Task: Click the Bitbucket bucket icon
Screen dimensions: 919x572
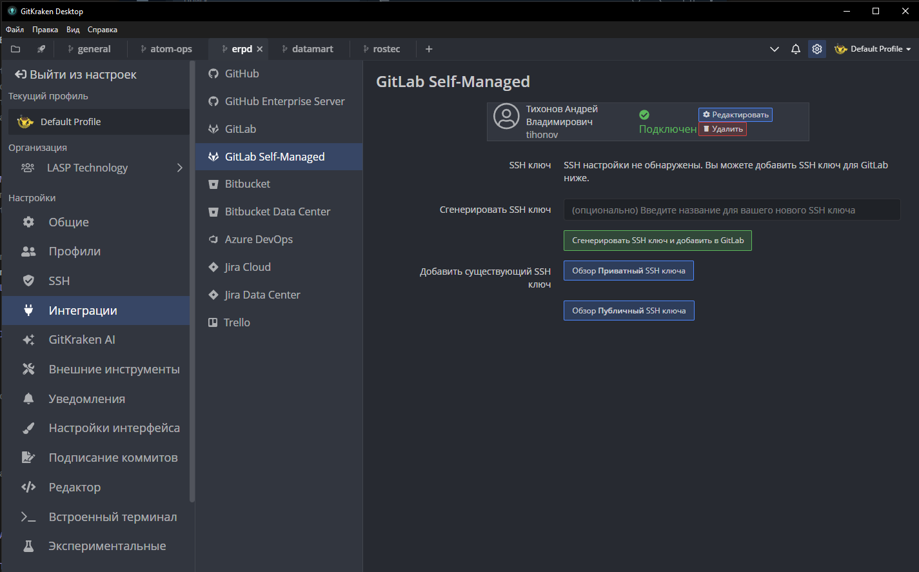Action: pos(213,184)
